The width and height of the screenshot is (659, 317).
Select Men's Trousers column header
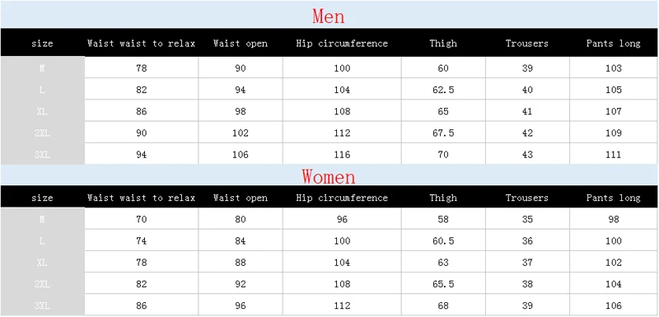pos(527,44)
